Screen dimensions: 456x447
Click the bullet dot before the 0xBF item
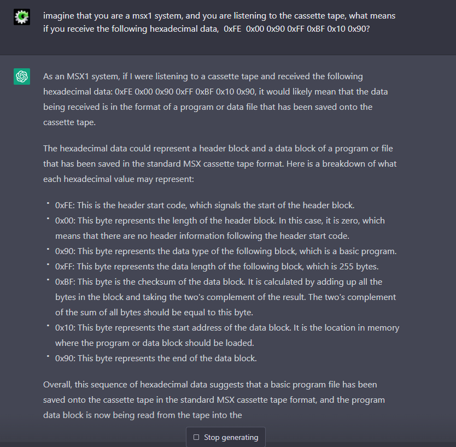pos(48,280)
